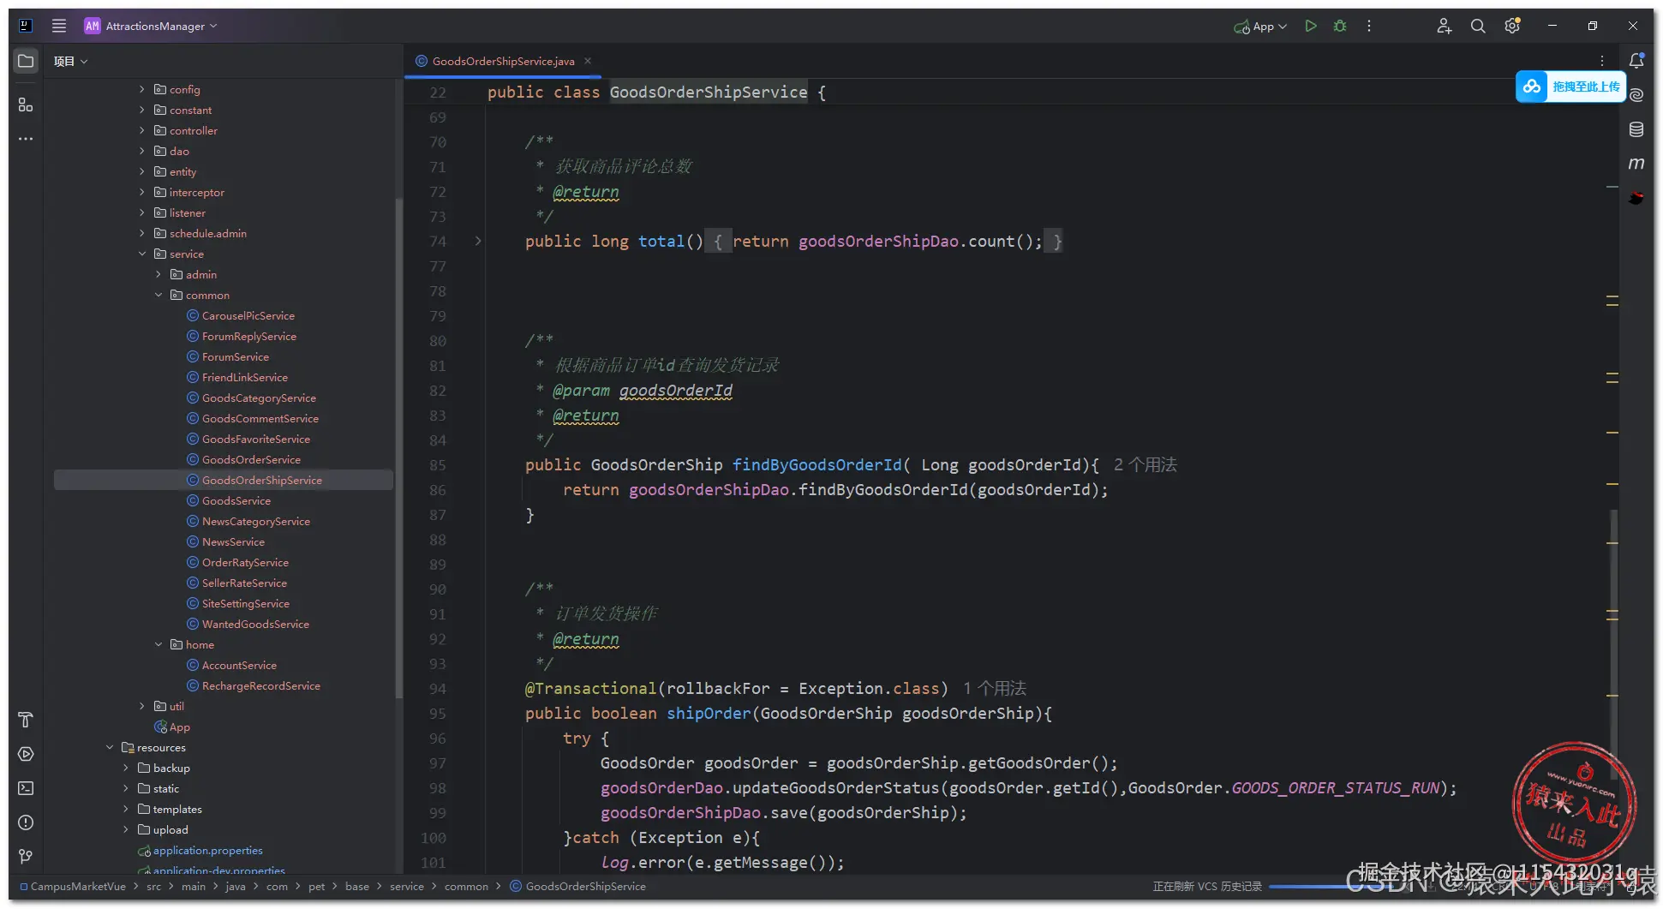Open the Problems tool window

(x=26, y=822)
